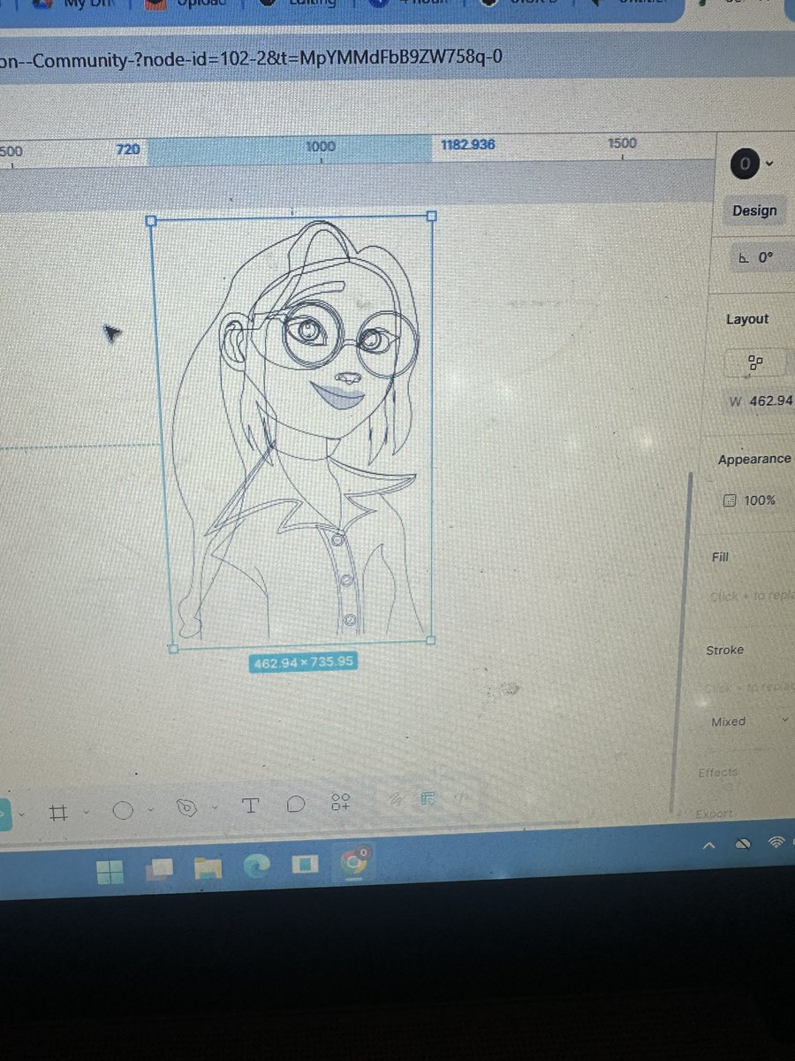Switch to the Design tab

(754, 210)
